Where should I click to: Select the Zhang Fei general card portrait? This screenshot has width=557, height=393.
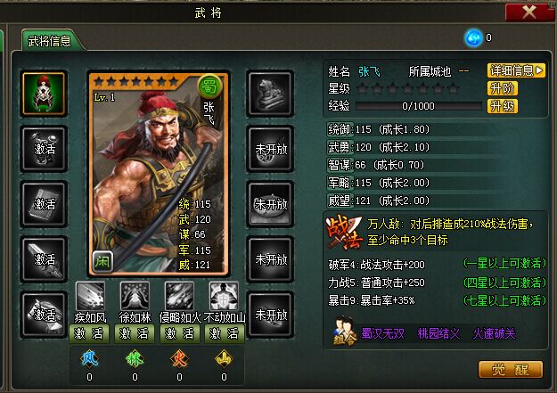(159, 174)
